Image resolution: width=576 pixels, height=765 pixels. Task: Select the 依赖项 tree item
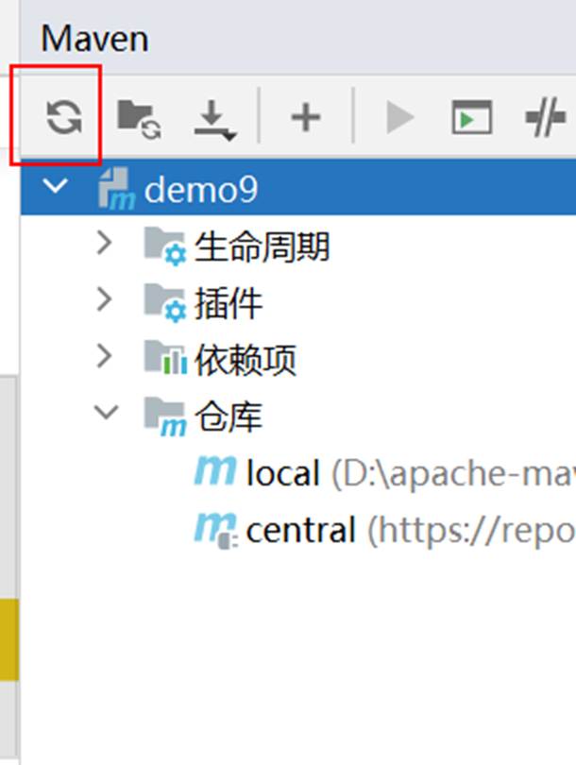click(x=245, y=360)
